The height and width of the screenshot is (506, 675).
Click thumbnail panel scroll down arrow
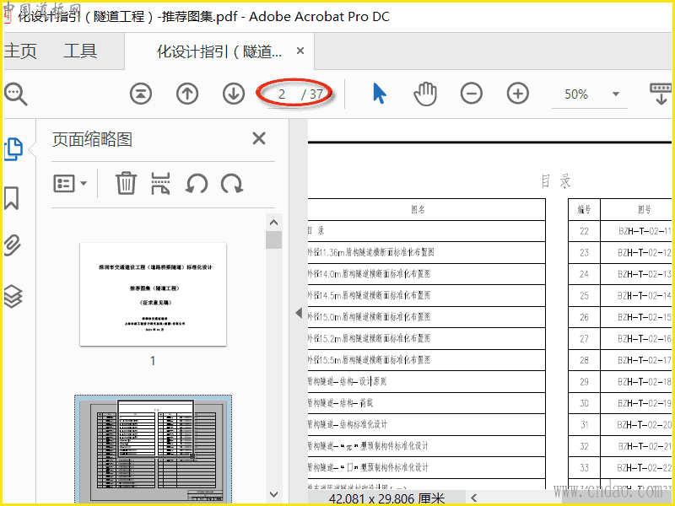click(273, 494)
